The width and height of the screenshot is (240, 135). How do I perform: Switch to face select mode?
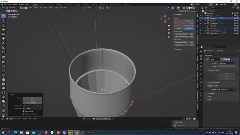click(x=26, y=7)
